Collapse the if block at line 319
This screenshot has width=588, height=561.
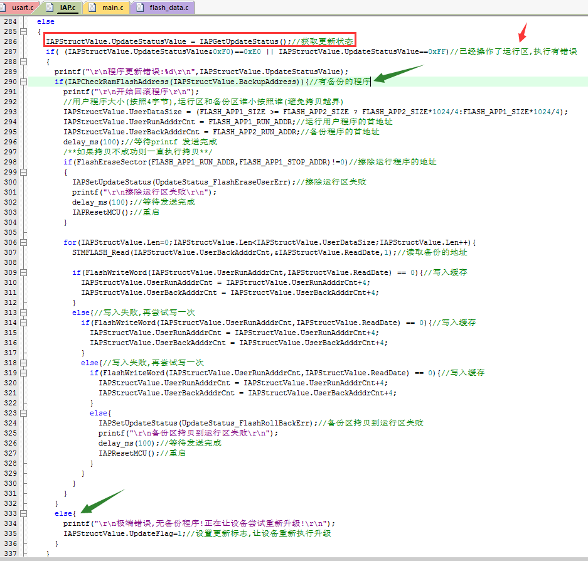click(x=24, y=373)
